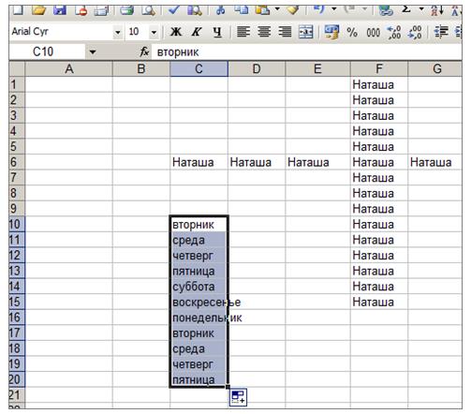Select row 21 header
Screen dimensions: 471x414
tap(17, 395)
